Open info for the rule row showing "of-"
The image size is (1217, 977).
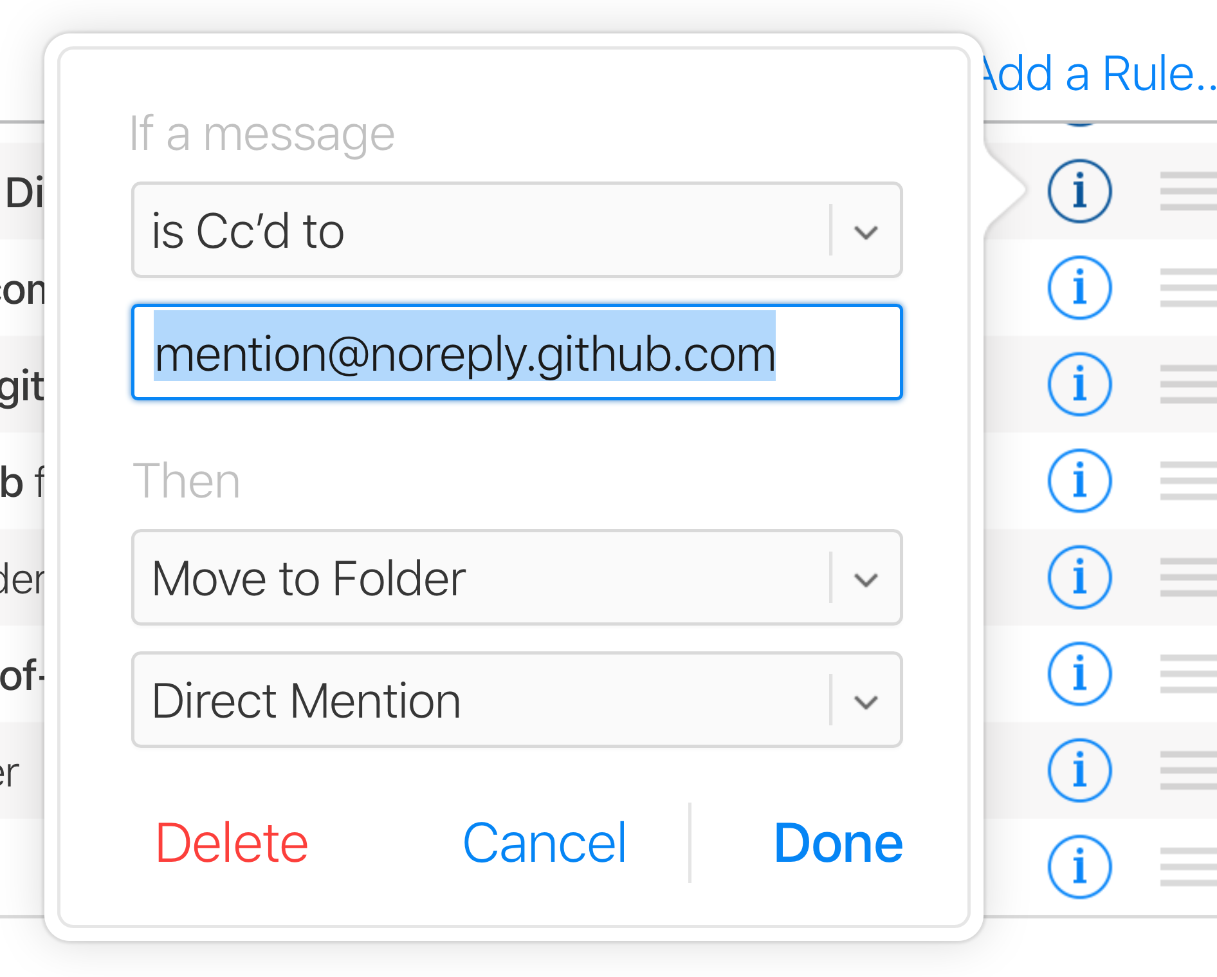[x=1079, y=674]
